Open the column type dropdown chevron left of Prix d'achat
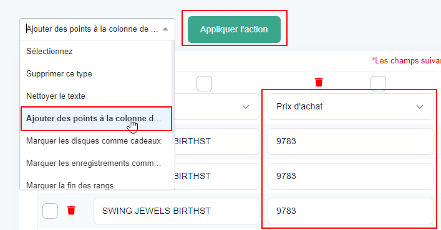 coord(246,107)
